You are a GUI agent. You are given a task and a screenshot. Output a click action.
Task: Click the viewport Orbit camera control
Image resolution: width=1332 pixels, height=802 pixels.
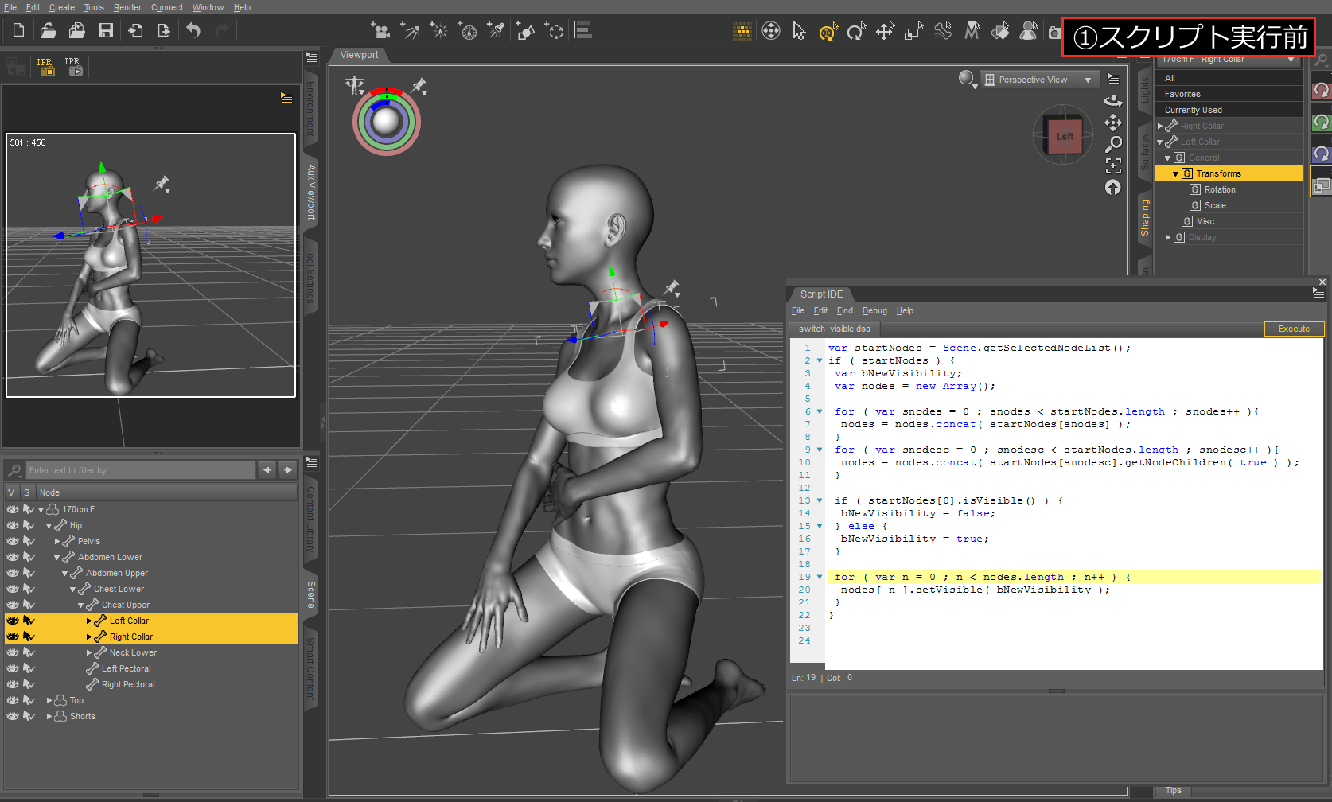[x=1113, y=101]
